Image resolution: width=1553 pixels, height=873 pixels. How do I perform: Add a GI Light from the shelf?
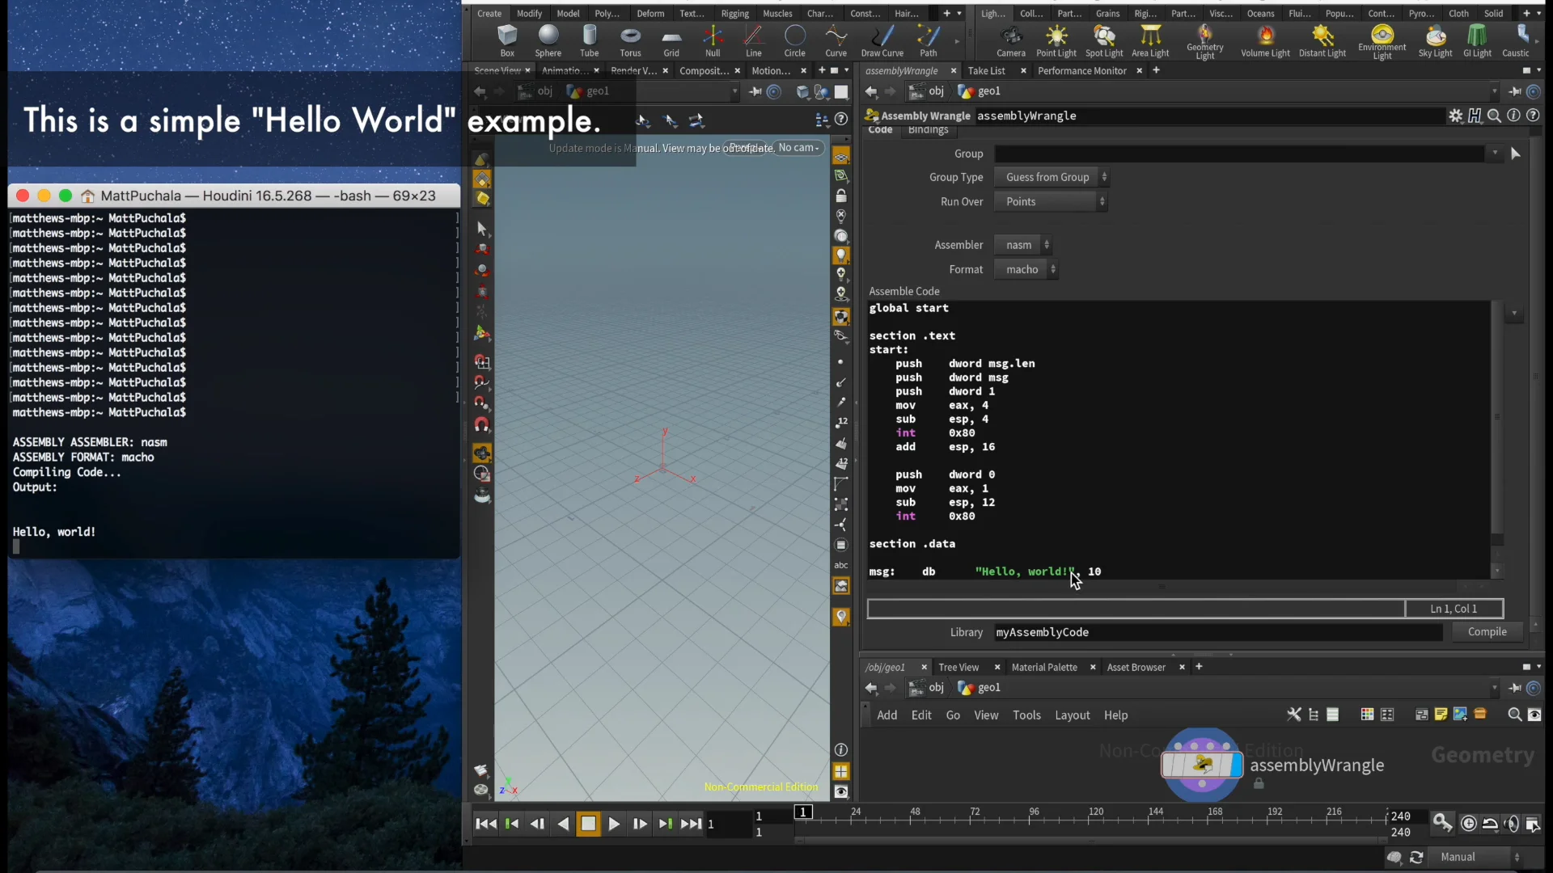(1477, 40)
